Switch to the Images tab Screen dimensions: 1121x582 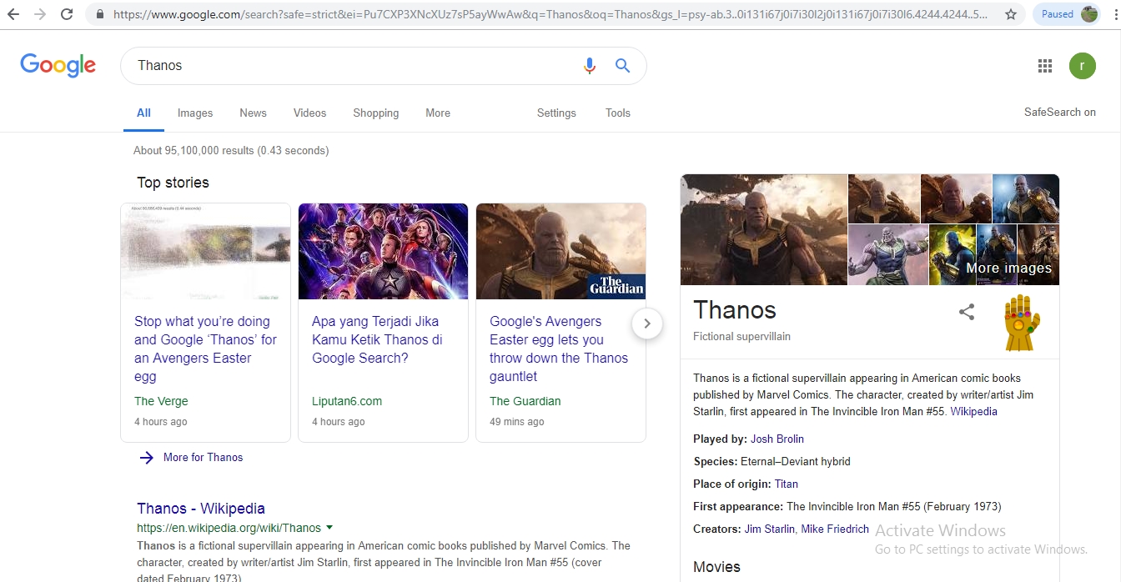click(x=195, y=113)
